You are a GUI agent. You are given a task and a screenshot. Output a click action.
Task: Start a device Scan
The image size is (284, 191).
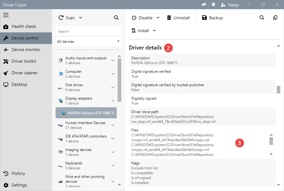pos(67,18)
